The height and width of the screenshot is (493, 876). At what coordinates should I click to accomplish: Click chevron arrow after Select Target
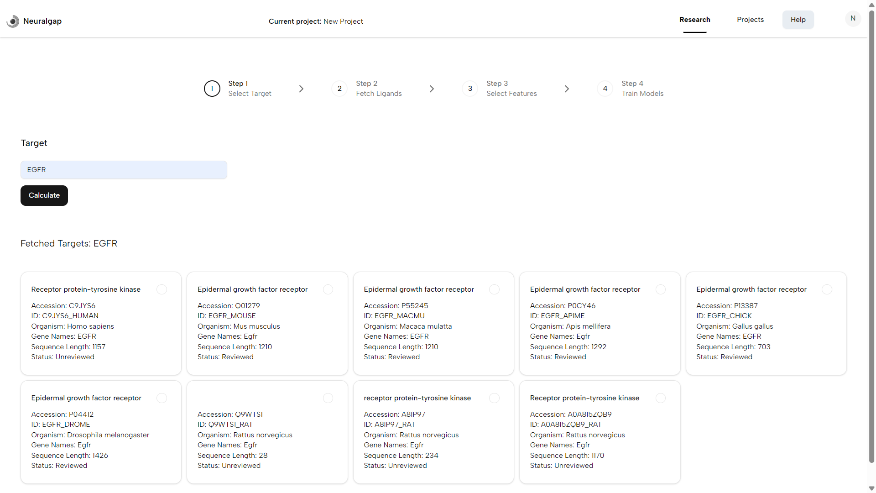click(x=301, y=89)
